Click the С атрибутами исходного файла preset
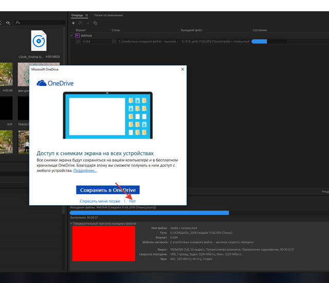329x283 pixels. (149, 42)
